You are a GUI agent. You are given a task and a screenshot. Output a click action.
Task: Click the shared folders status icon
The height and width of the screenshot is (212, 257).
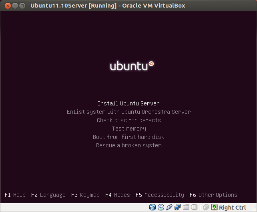click(x=186, y=207)
